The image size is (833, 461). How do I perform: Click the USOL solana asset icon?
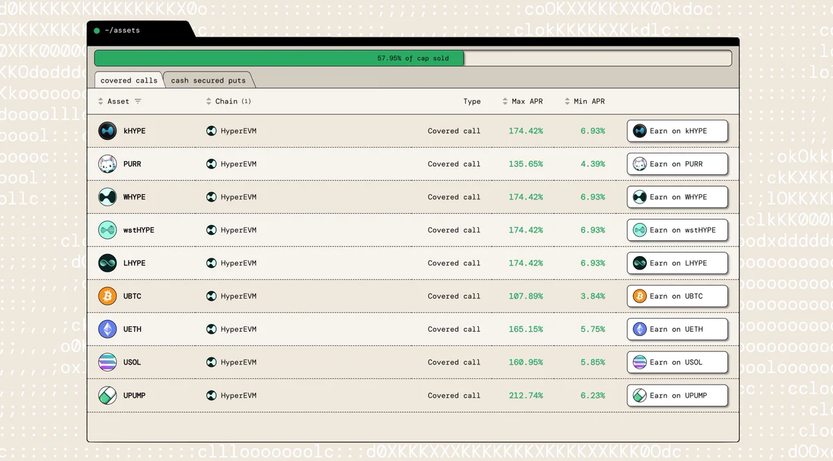click(x=107, y=362)
